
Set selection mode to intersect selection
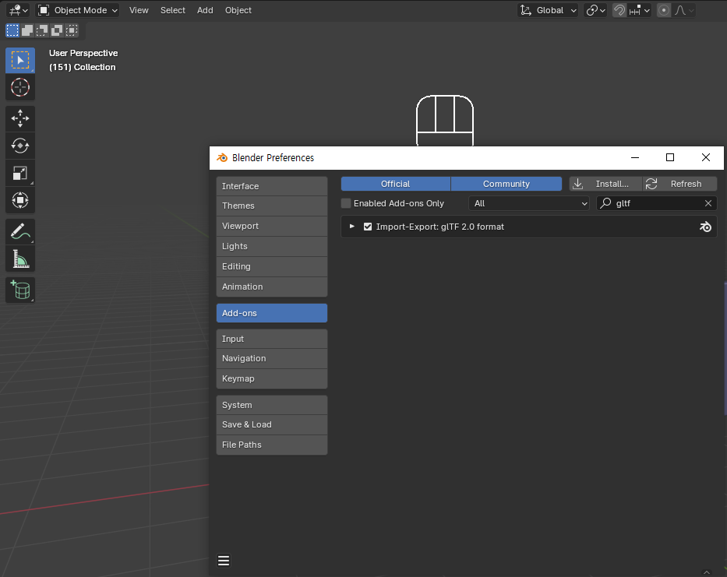(x=72, y=30)
